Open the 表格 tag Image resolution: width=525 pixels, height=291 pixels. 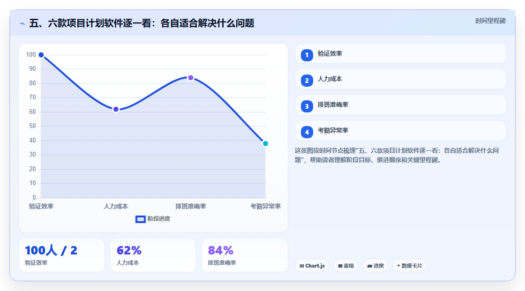[346, 266]
